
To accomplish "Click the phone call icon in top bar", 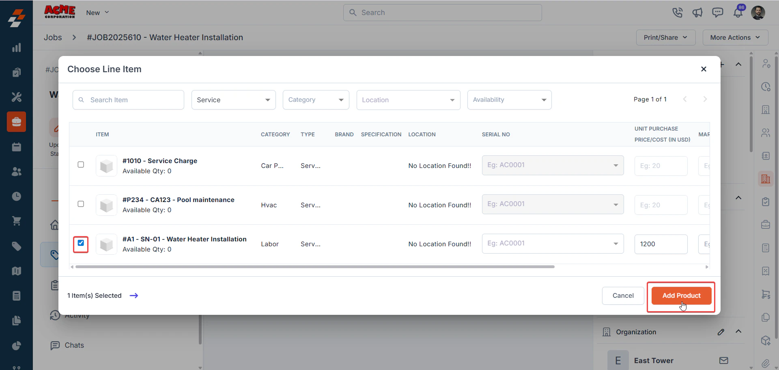I will (677, 13).
